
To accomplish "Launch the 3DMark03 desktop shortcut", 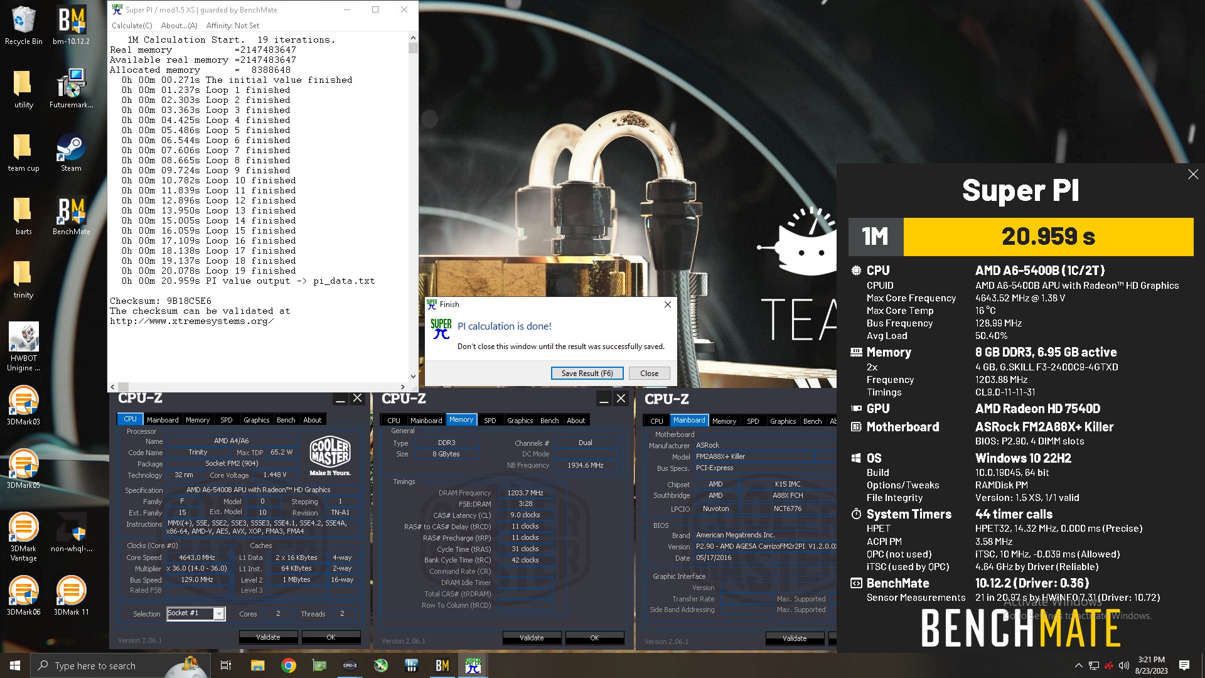I will coord(23,406).
